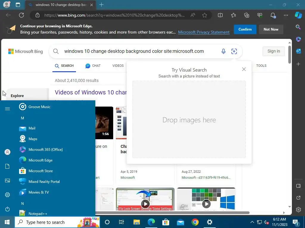Open sidebar settings gear icon
This screenshot has height=228, width=305.
[298, 210]
